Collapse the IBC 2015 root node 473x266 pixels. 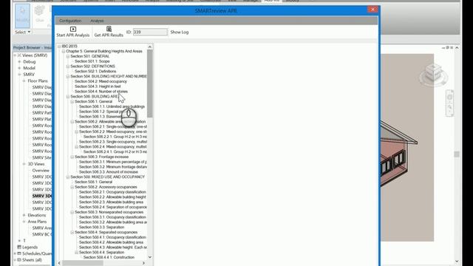(x=59, y=46)
